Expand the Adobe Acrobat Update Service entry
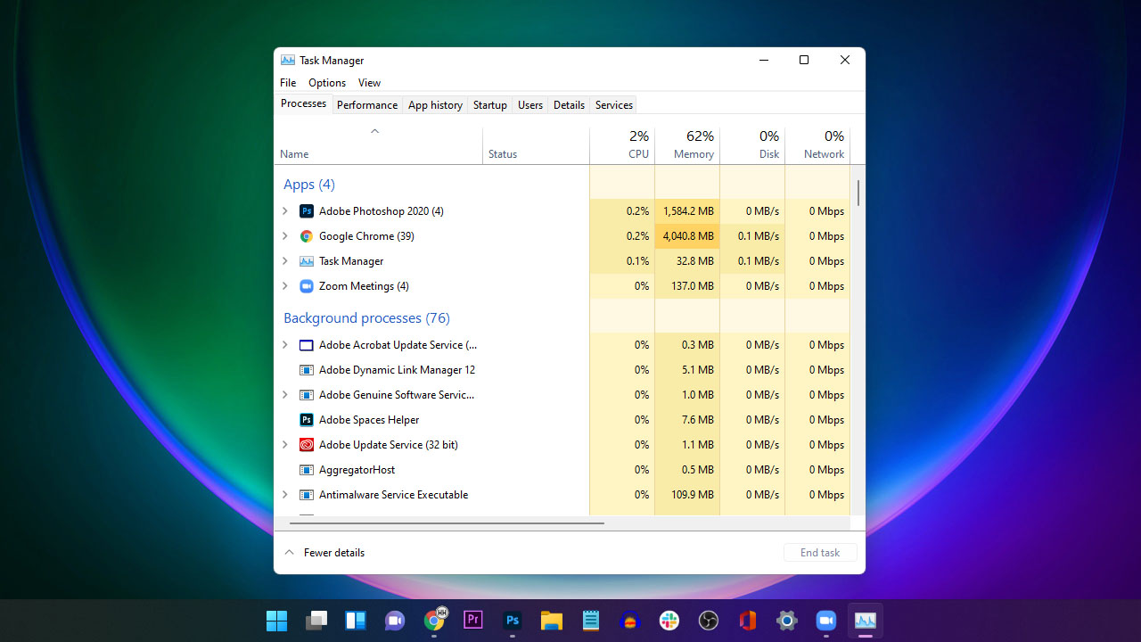Image resolution: width=1141 pixels, height=642 pixels. click(x=284, y=344)
